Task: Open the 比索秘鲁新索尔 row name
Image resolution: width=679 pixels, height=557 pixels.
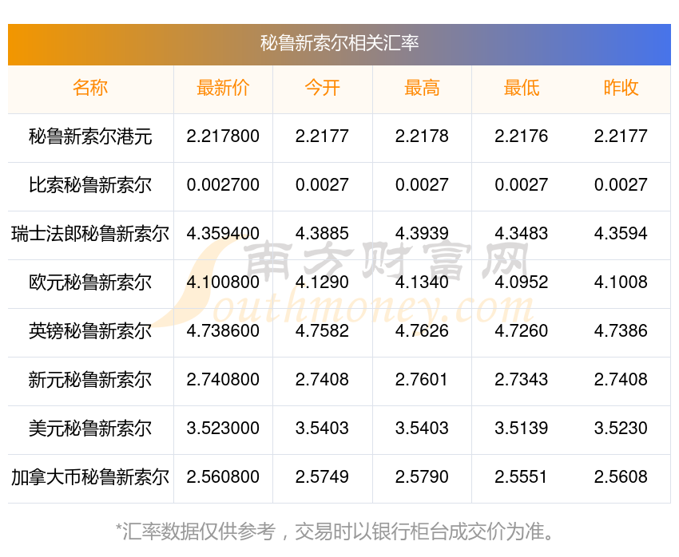Action: pyautogui.click(x=90, y=185)
